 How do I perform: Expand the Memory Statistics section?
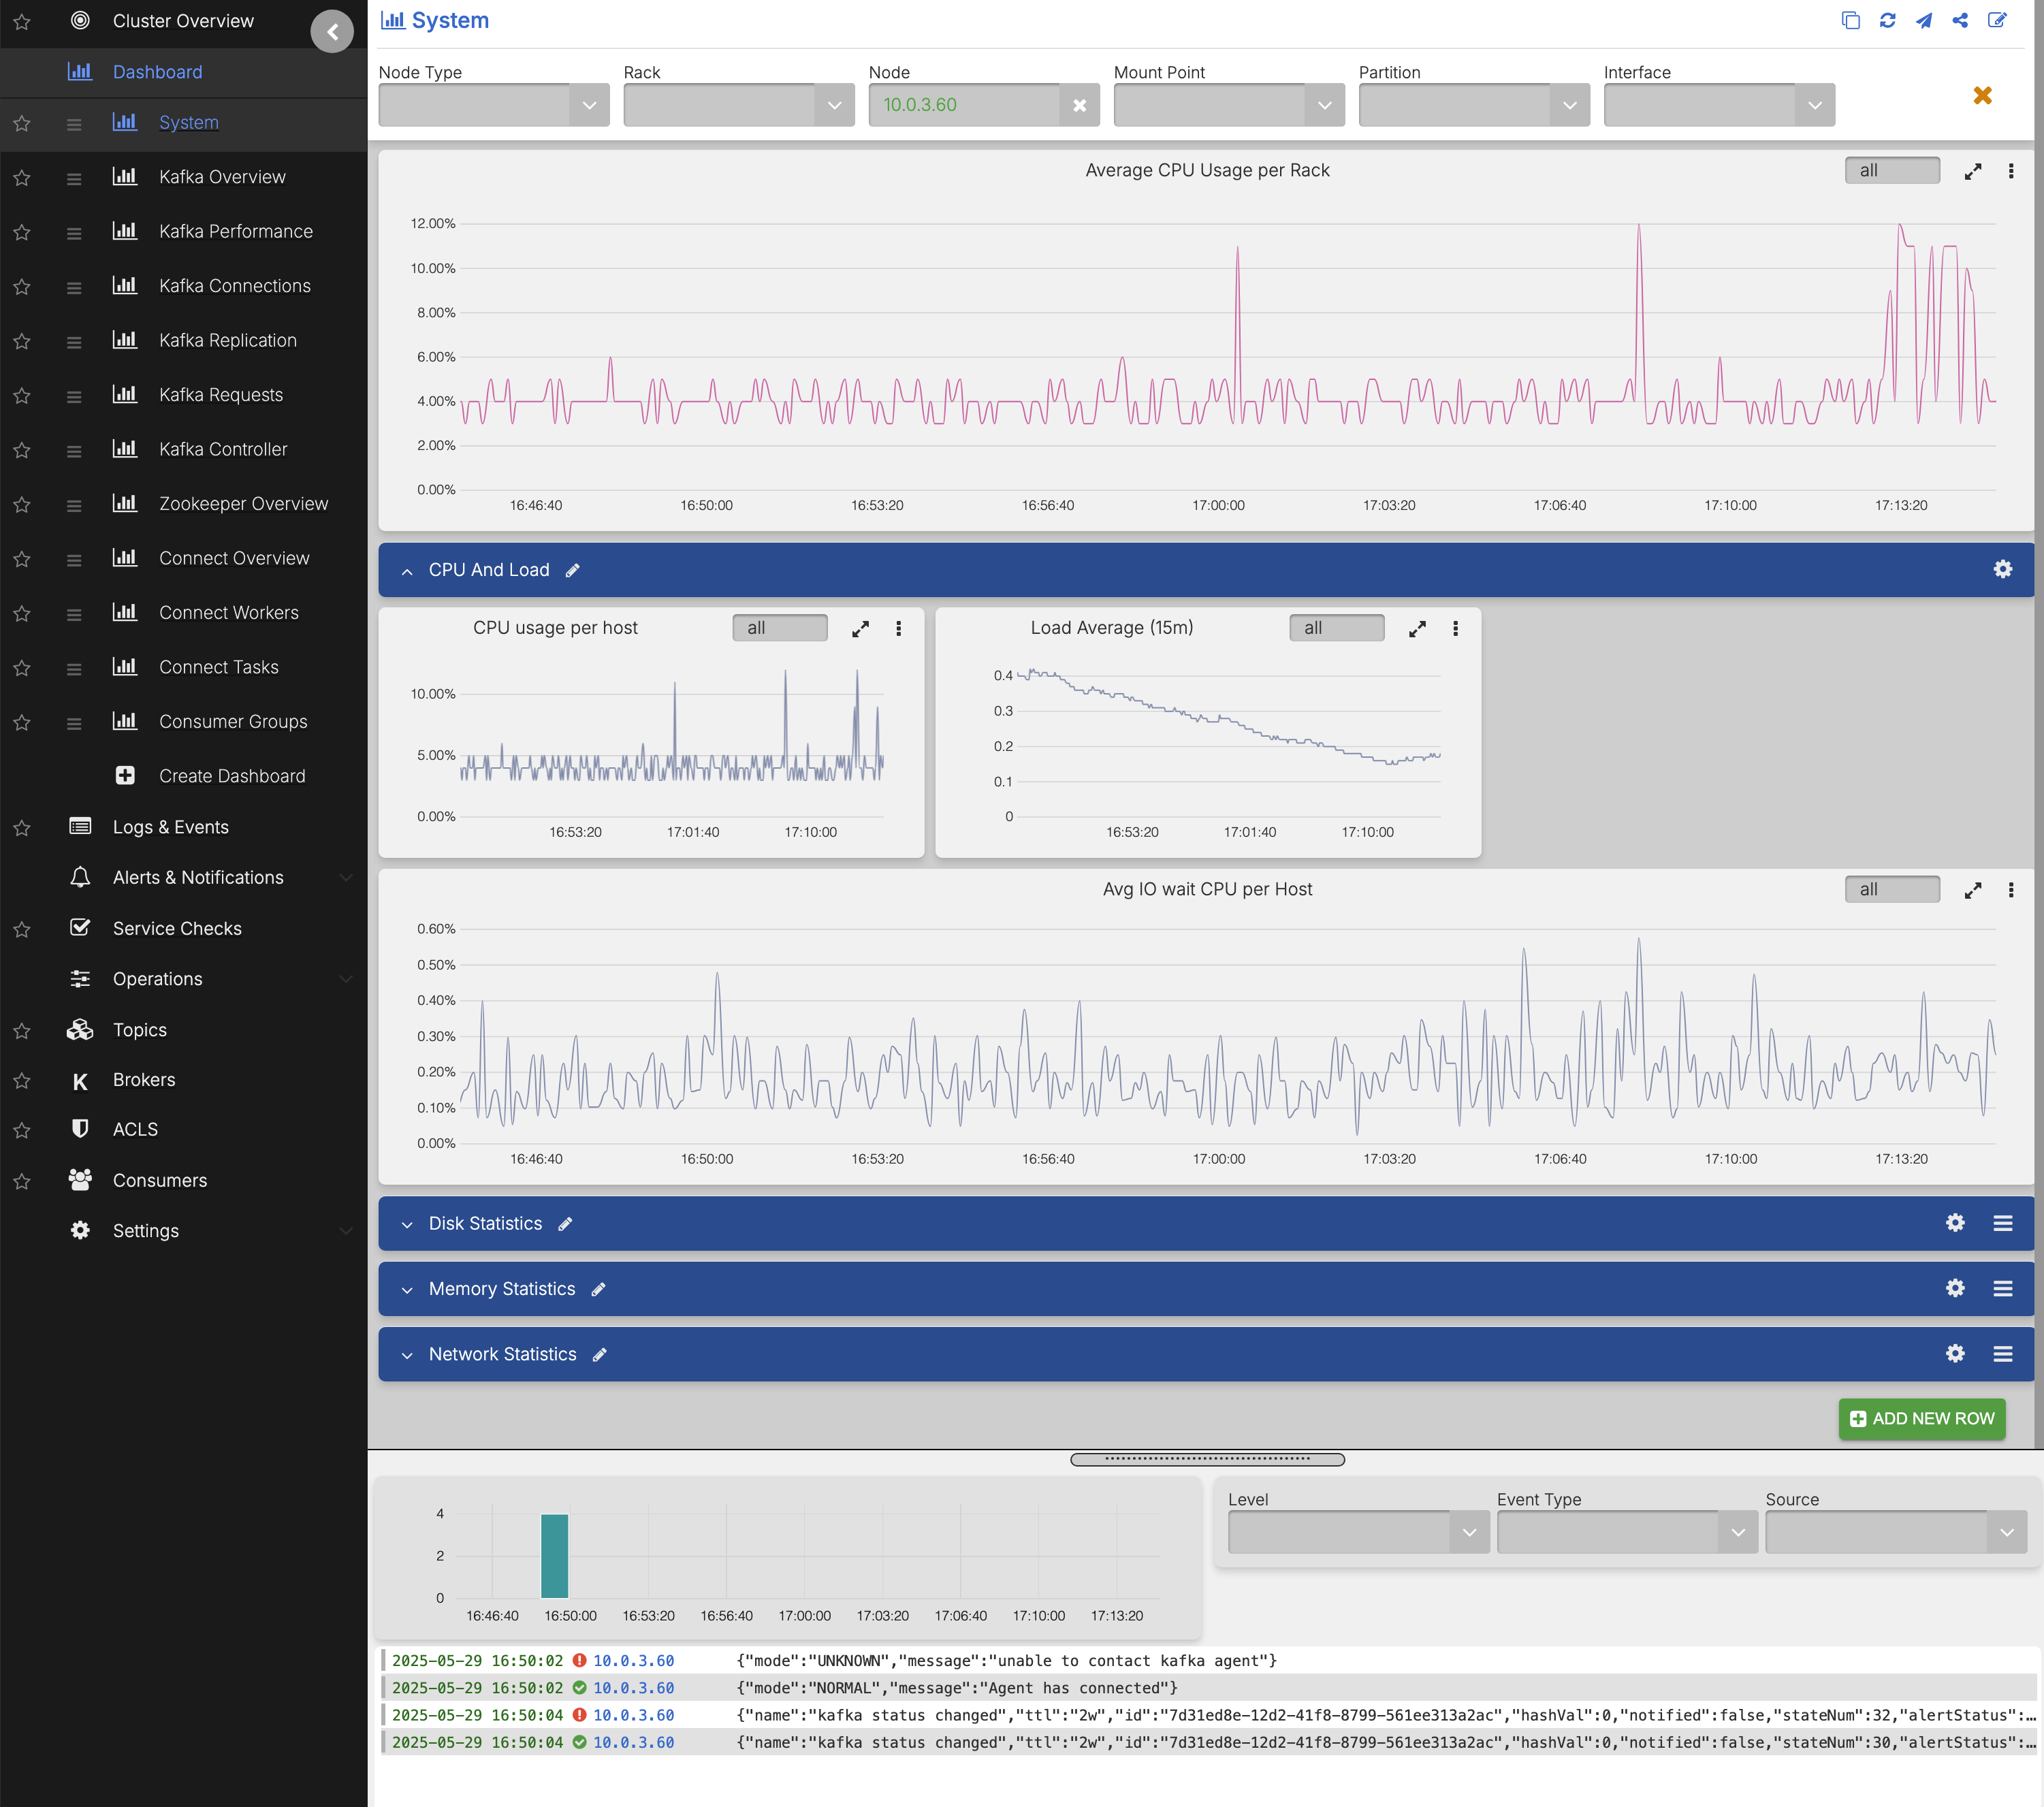407,1290
